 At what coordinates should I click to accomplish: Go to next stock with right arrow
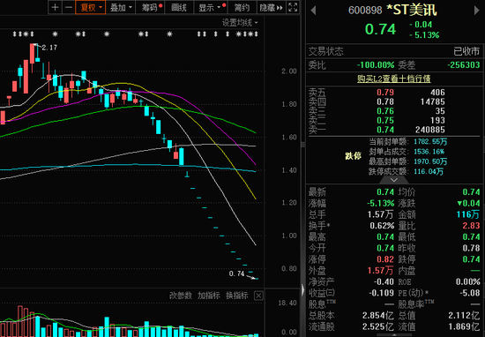476,11
